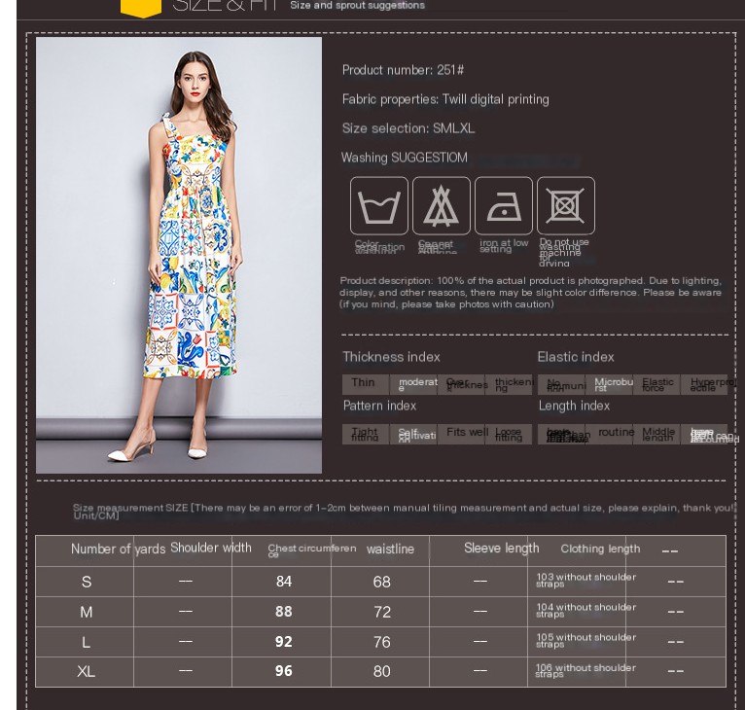The height and width of the screenshot is (710, 745).
Task: Select the 'Product number: 251#' text
Action: (403, 70)
